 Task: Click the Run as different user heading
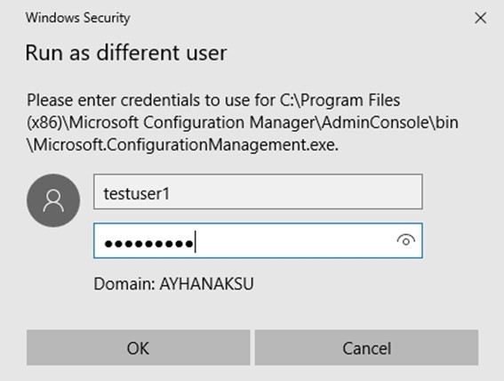coord(126,53)
